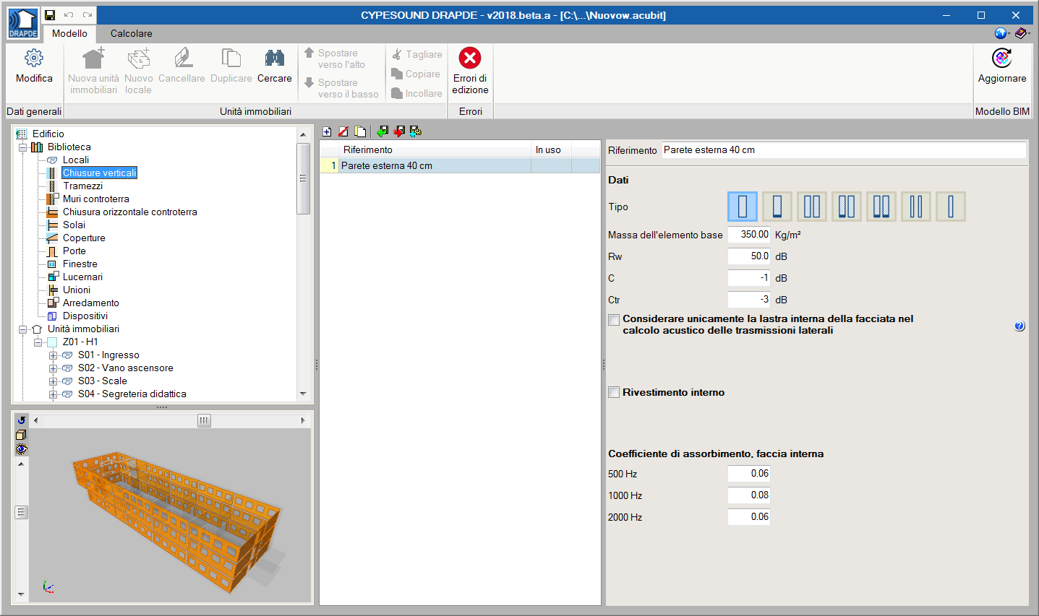Click the Rw value field

[x=749, y=256]
